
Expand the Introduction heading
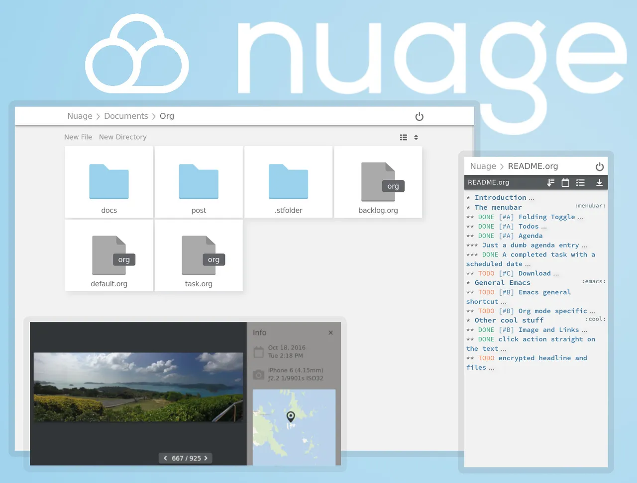tap(500, 198)
